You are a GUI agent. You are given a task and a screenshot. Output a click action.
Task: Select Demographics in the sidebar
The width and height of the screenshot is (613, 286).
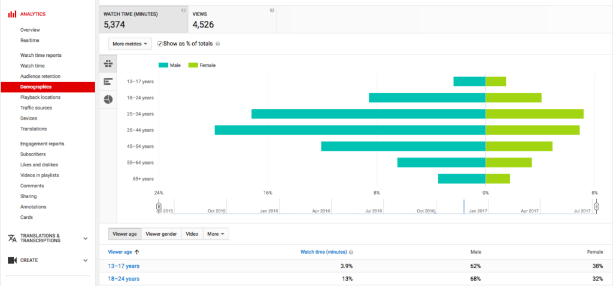coord(48,87)
